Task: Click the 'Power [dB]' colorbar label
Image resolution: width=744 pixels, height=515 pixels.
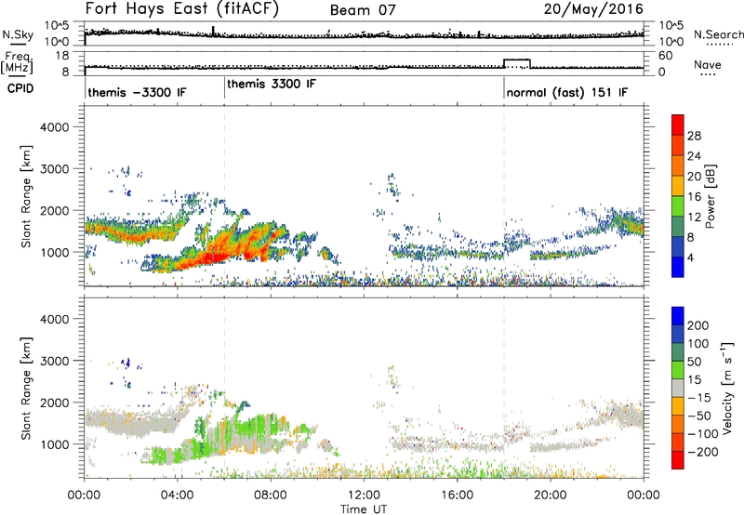Action: (x=710, y=197)
